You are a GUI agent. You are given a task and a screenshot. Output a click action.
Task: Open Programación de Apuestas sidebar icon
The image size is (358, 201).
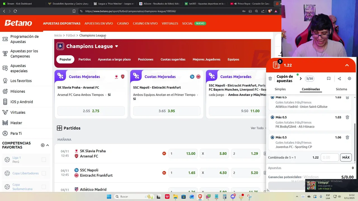point(5,39)
